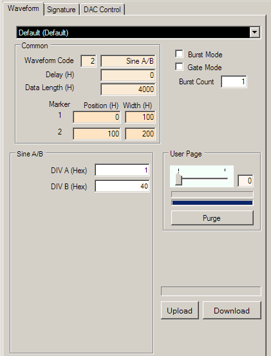Screen dimensions: 271x356
Task: Switch to the Signature tab
Action: pos(61,10)
